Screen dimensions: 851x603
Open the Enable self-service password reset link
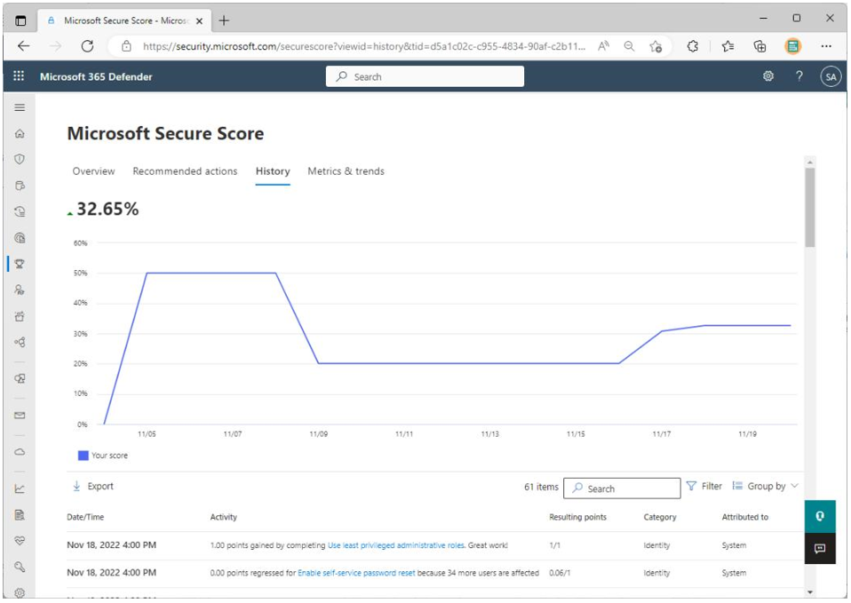[356, 573]
